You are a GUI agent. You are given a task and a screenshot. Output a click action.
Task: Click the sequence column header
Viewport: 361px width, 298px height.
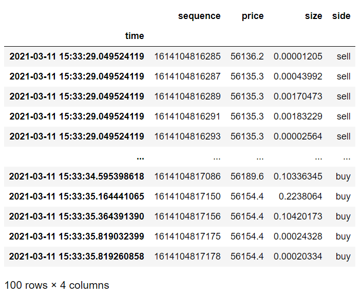(x=199, y=16)
